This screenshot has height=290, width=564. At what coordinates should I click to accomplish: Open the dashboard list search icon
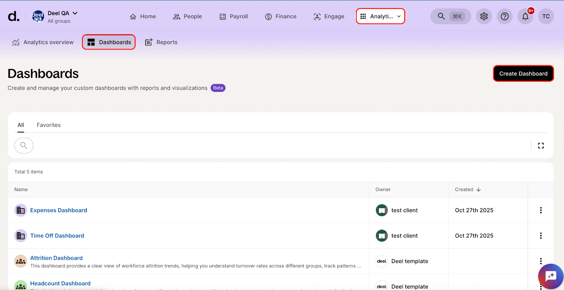[24, 146]
